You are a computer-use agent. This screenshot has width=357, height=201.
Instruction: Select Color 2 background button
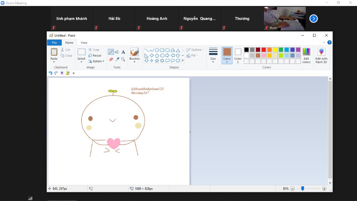238,55
